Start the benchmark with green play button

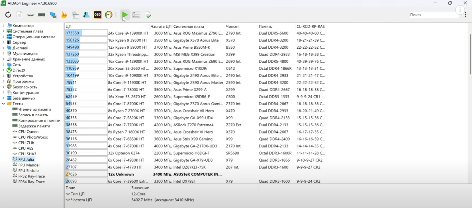[124, 15]
